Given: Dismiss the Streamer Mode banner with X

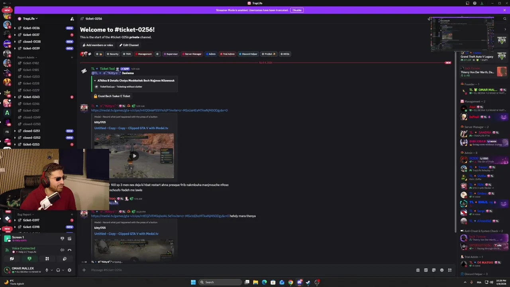Looking at the screenshot, I should 504,10.
